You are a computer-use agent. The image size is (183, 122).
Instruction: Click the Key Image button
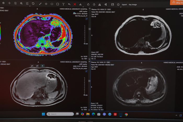click(x=133, y=4)
